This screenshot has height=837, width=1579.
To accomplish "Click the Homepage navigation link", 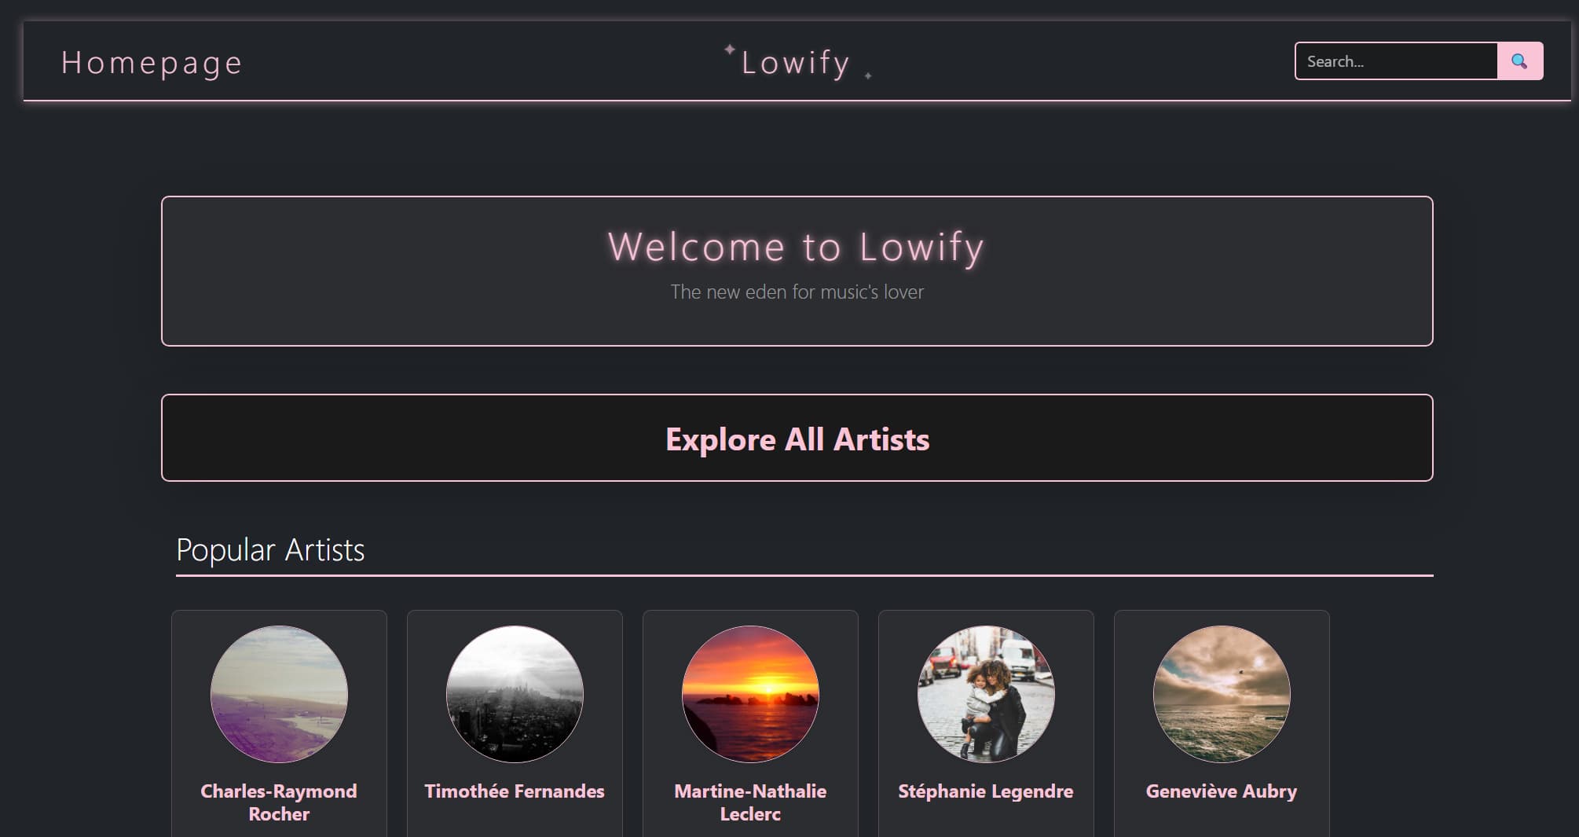I will coord(152,63).
